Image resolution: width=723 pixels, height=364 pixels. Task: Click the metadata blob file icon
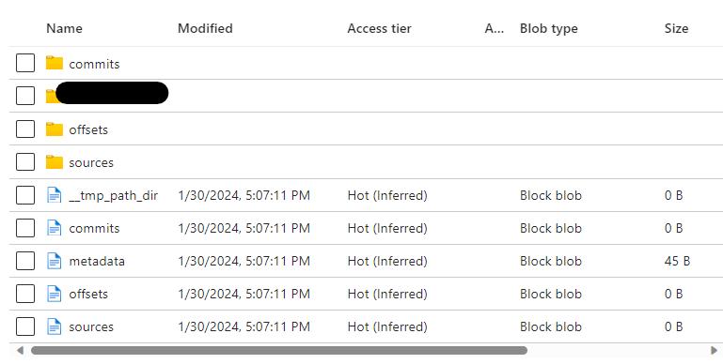[55, 261]
